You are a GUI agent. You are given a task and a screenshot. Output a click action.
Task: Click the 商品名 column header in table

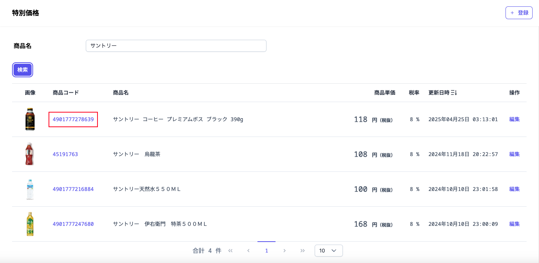pyautogui.click(x=121, y=93)
